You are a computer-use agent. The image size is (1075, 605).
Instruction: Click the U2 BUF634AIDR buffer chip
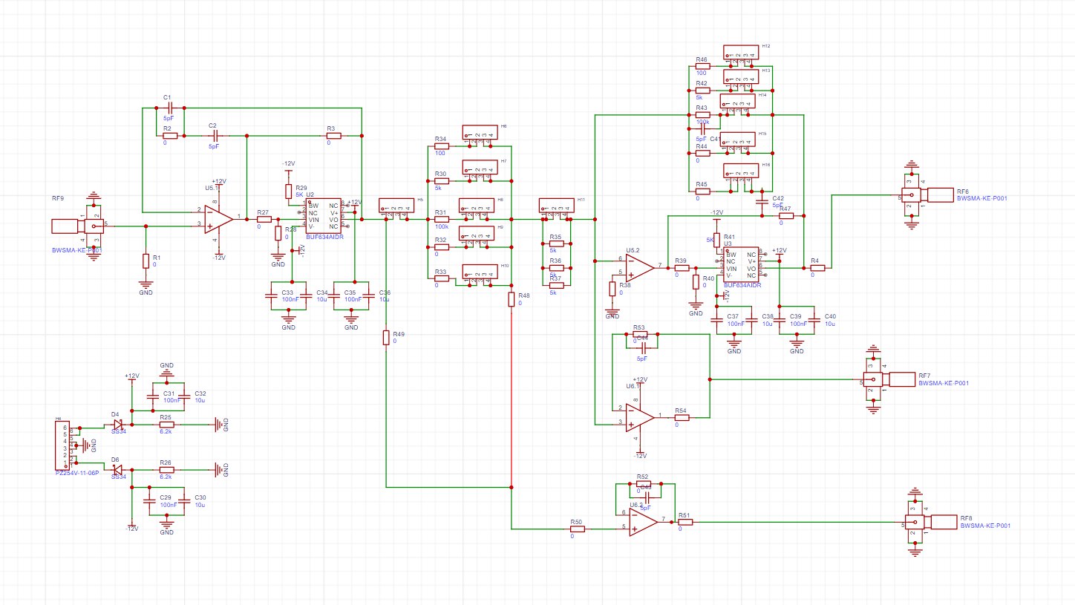point(324,216)
